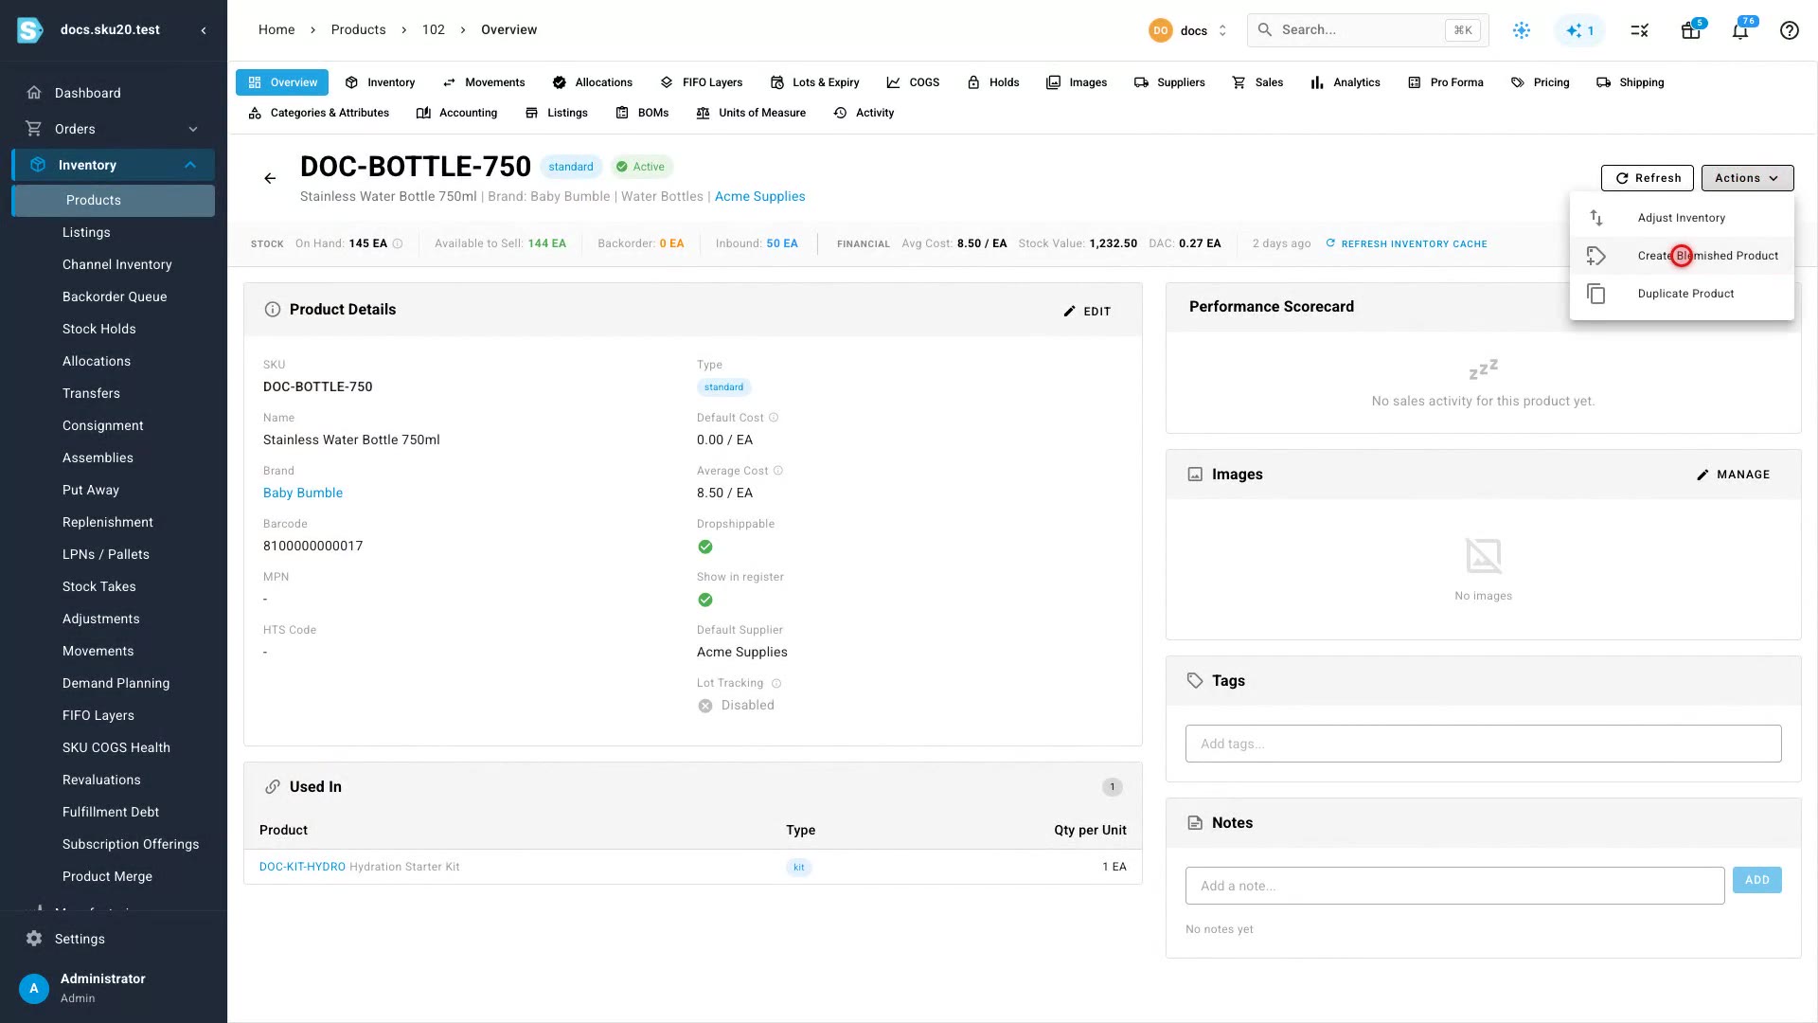
Task: Click the Add tags input field
Action: pos(1483,744)
